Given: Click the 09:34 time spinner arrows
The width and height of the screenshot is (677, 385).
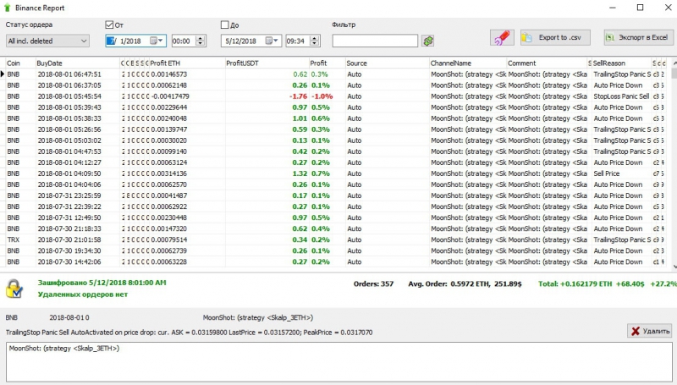Looking at the screenshot, I should (x=315, y=41).
